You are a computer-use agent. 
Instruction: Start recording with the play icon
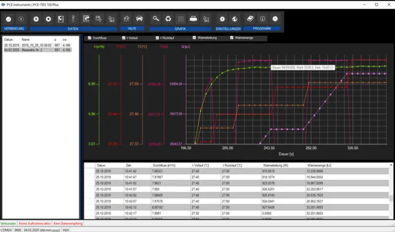click(36, 19)
